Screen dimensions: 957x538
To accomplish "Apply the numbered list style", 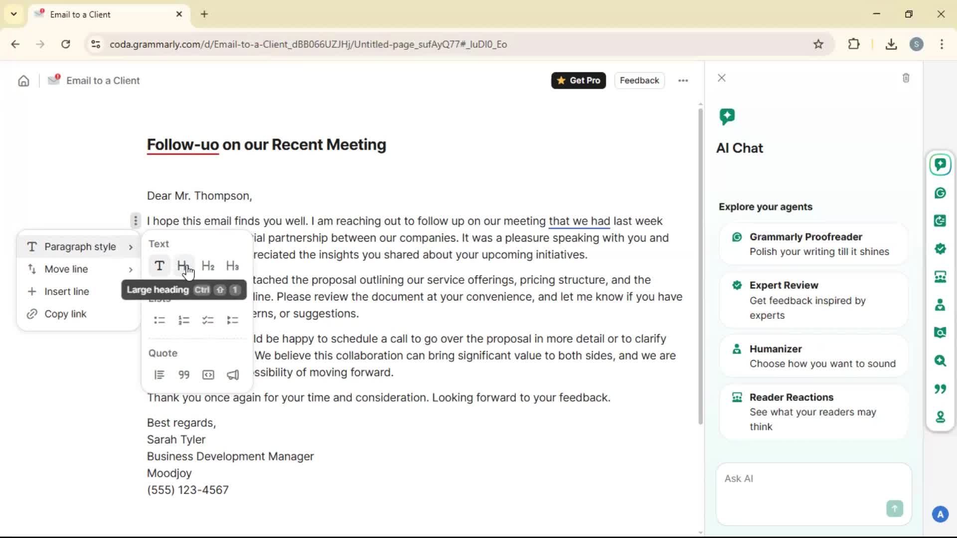I will tap(184, 320).
